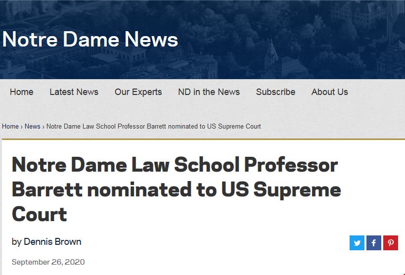Open author Dennis Brown's link
This screenshot has height=275, width=405.
[x=52, y=242]
